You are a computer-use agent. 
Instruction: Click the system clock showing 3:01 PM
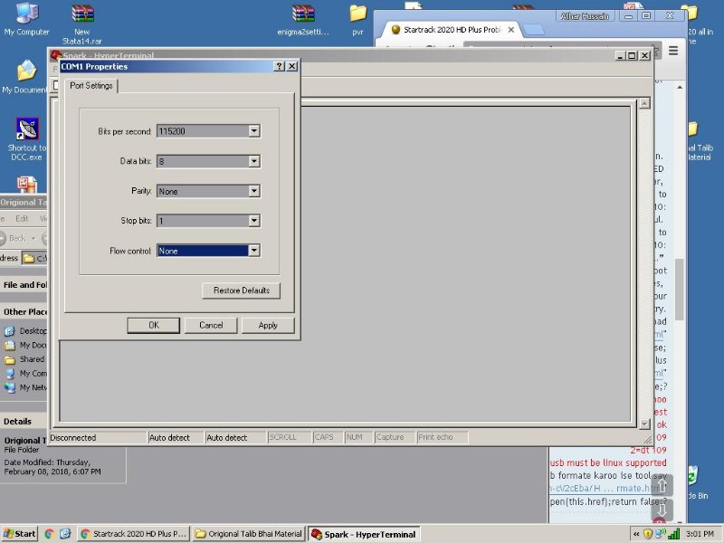700,534
